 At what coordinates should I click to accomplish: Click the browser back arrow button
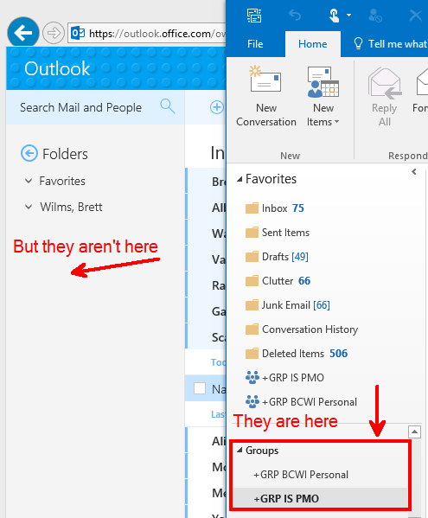23,32
